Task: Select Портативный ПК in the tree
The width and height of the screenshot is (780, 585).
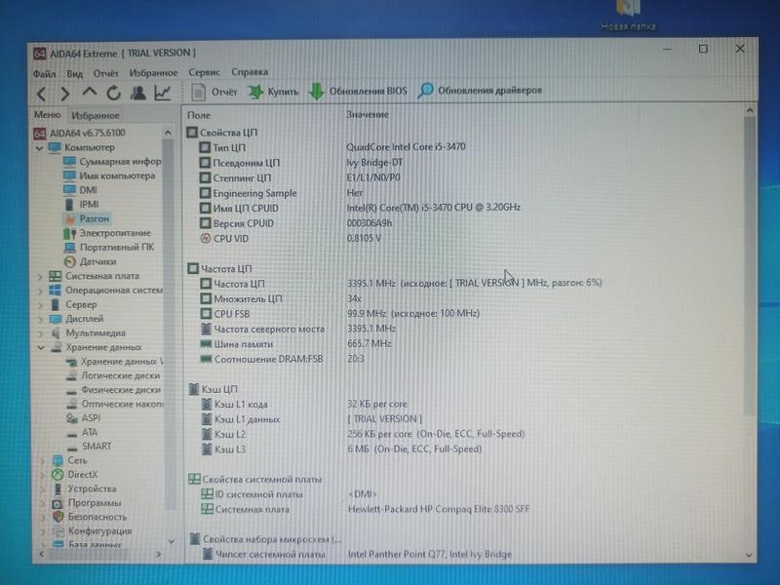Action: point(109,248)
